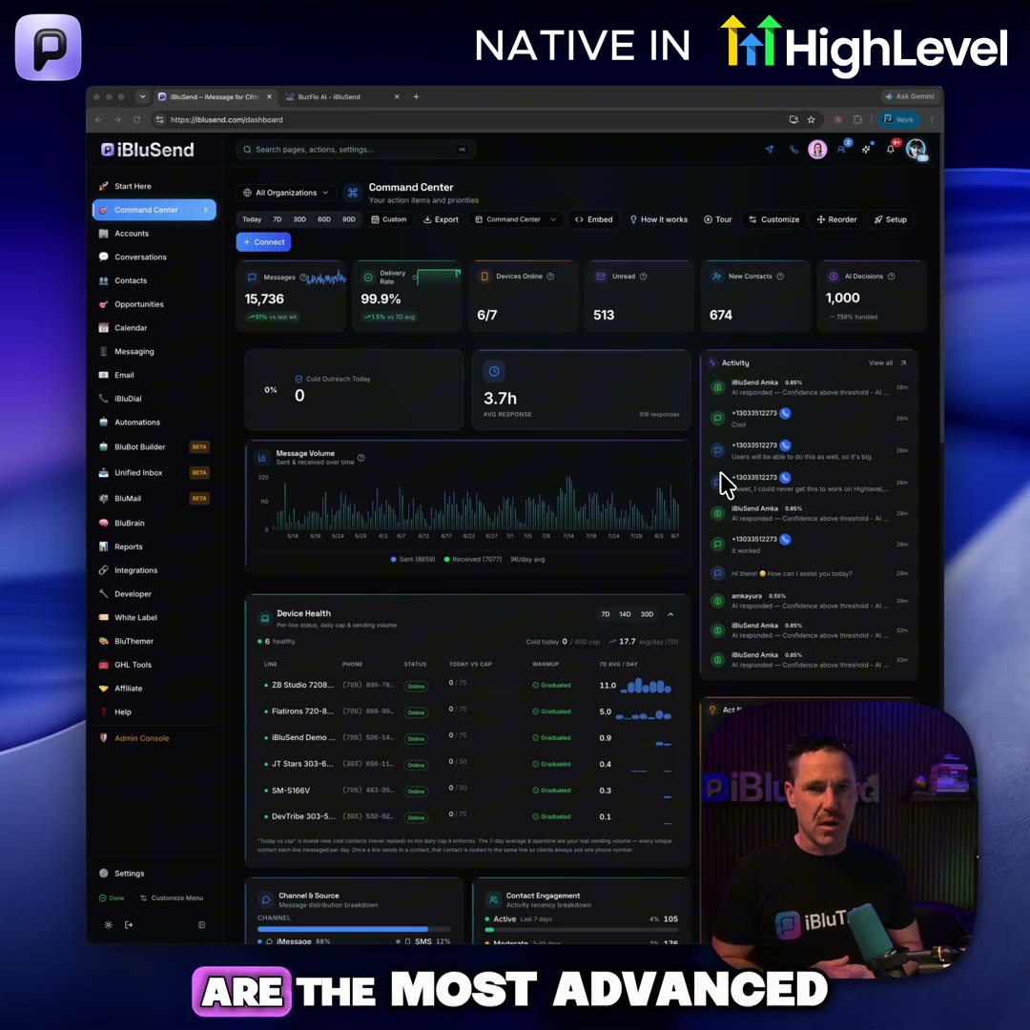Open the All Organizations dropdown

point(286,193)
